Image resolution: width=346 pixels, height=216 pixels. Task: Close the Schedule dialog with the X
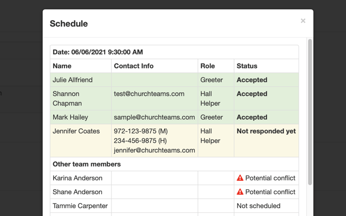pos(303,21)
